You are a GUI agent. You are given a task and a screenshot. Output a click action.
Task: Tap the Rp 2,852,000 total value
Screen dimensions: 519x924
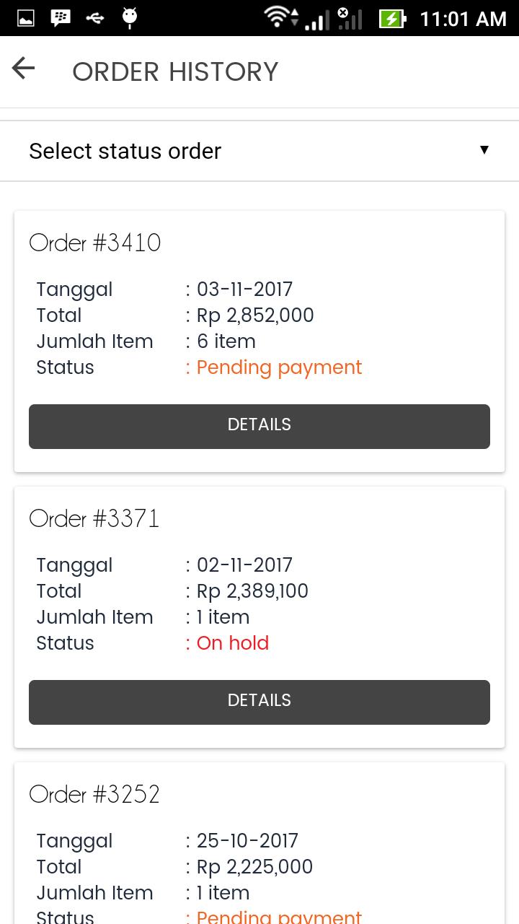[255, 315]
